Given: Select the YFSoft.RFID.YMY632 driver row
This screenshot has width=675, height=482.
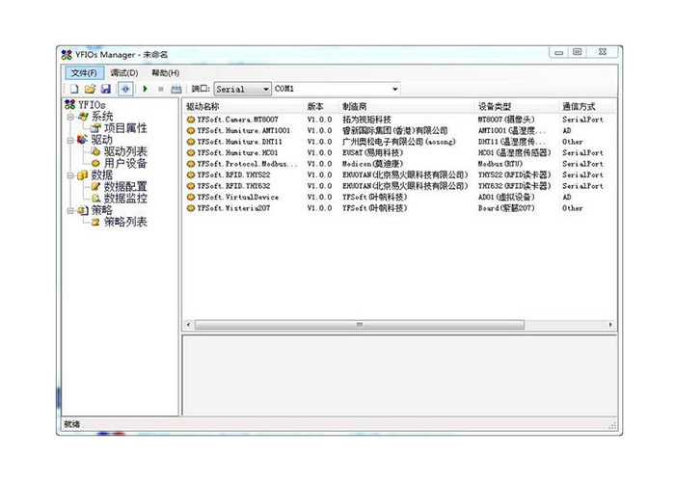Looking at the screenshot, I should (399, 186).
